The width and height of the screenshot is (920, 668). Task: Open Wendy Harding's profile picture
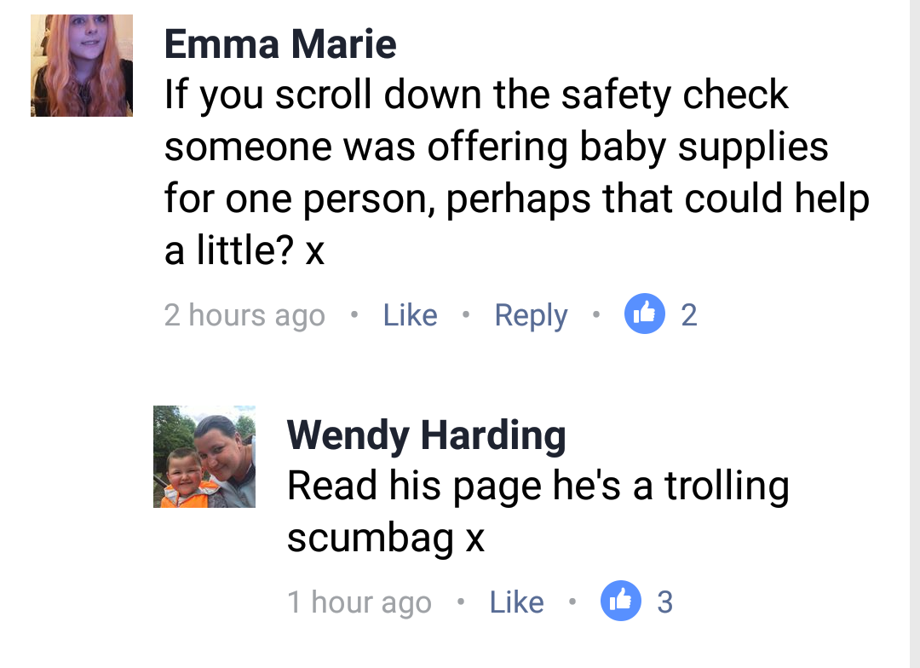point(204,456)
